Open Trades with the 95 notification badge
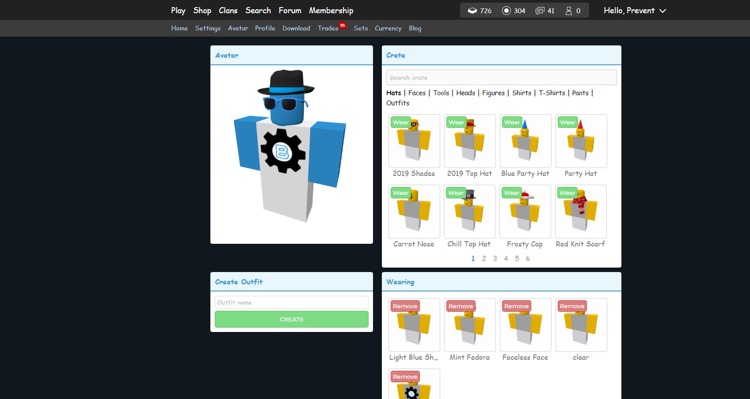Image resolution: width=750 pixels, height=399 pixels. point(328,28)
